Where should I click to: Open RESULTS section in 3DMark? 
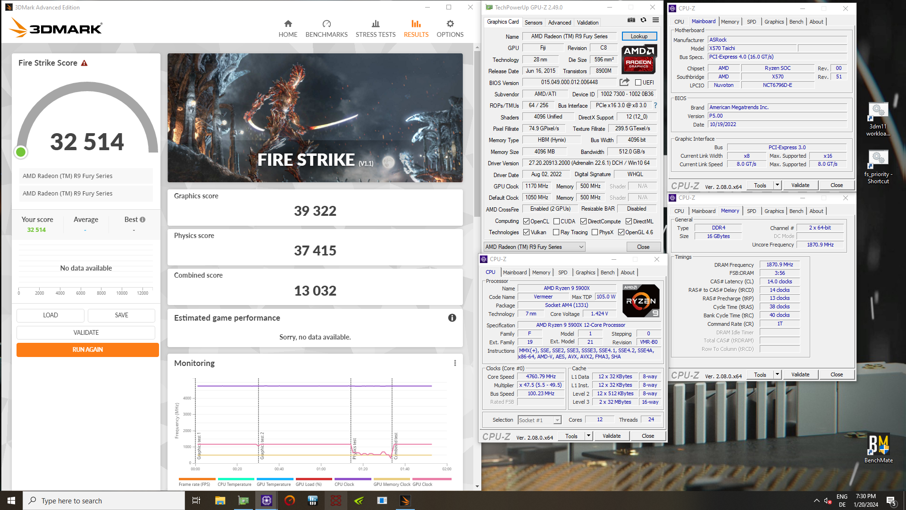pos(416,28)
